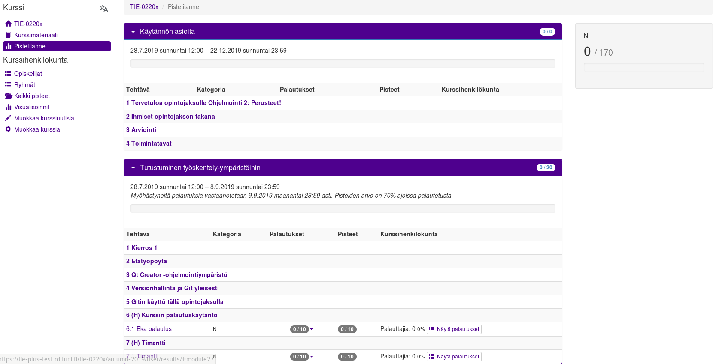The width and height of the screenshot is (716, 364).
Task: Click the Kurssihenkilökunta sidebar heading
Action: [35, 60]
